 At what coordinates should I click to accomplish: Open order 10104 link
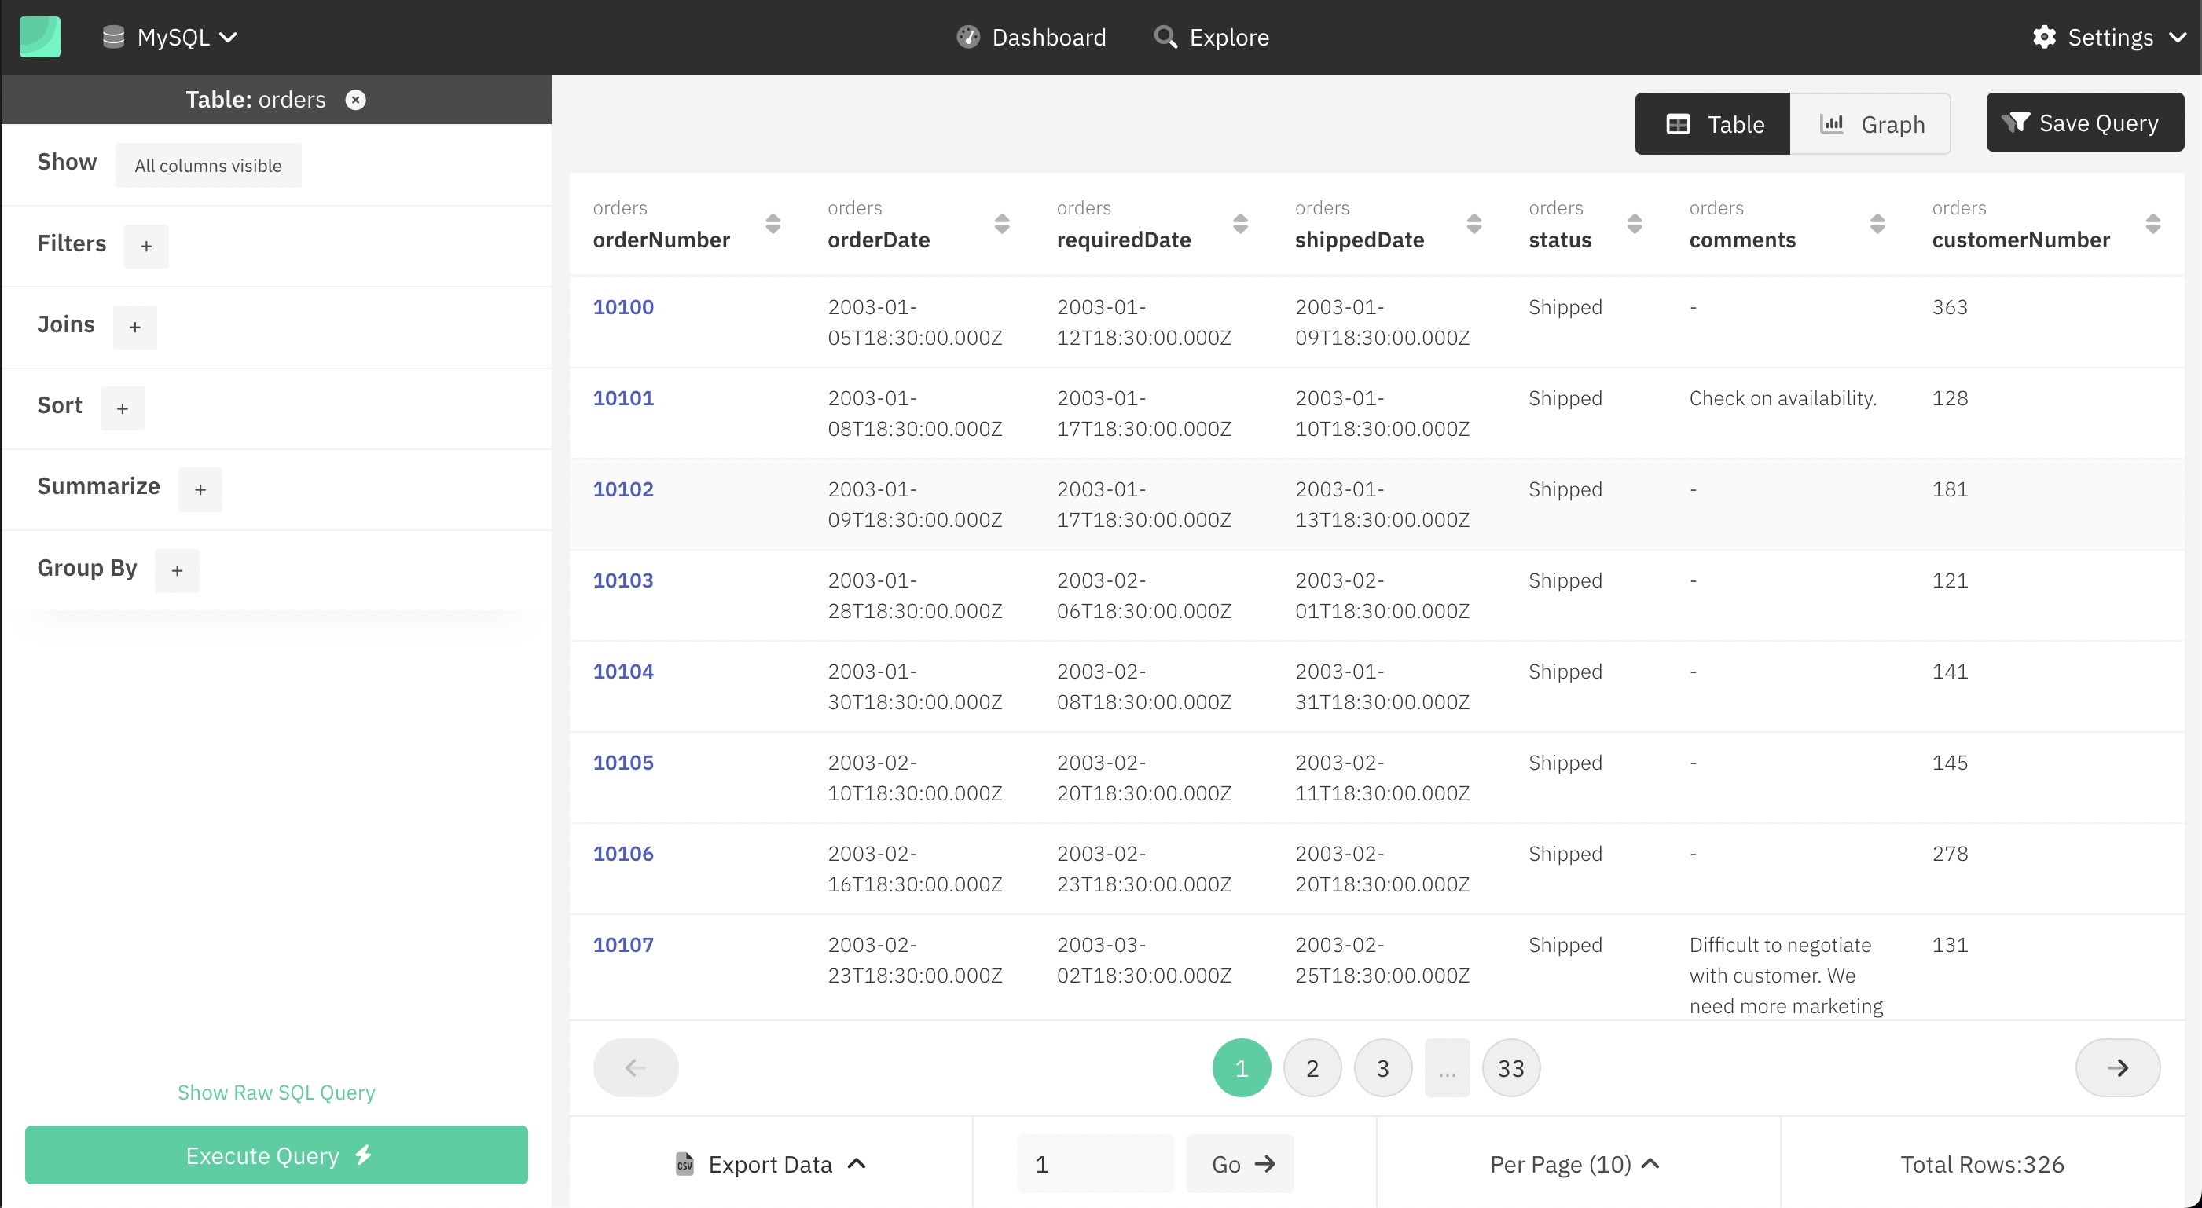tap(623, 672)
